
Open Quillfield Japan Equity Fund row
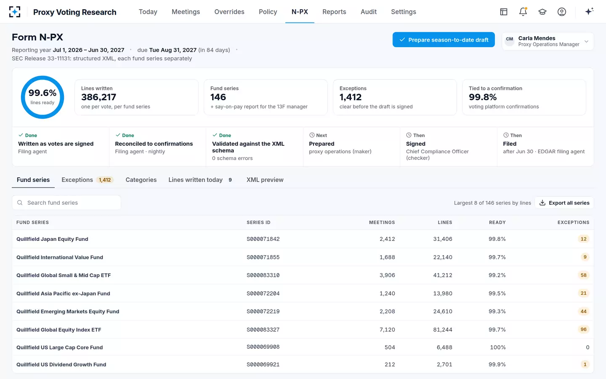(303, 239)
